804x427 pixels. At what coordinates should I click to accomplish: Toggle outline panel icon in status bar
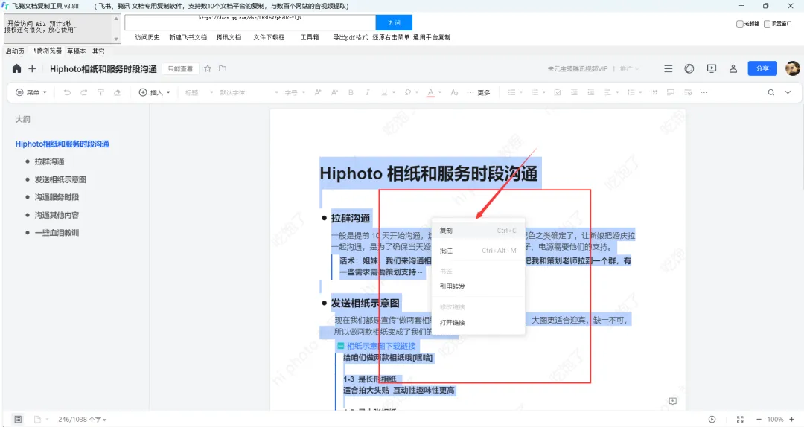[x=18, y=420]
